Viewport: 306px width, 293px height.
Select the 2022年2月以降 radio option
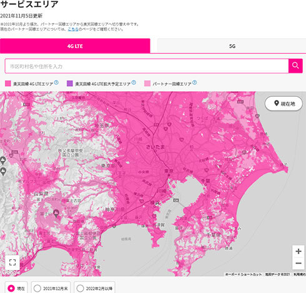94,288
